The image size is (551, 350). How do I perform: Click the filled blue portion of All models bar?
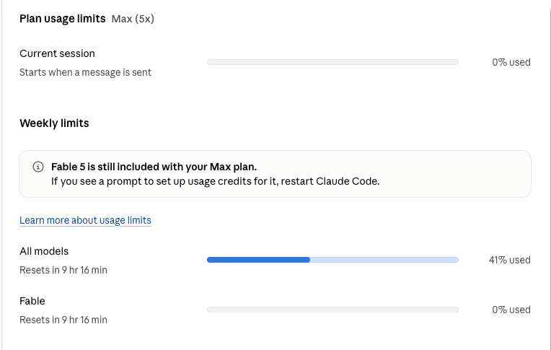[259, 260]
